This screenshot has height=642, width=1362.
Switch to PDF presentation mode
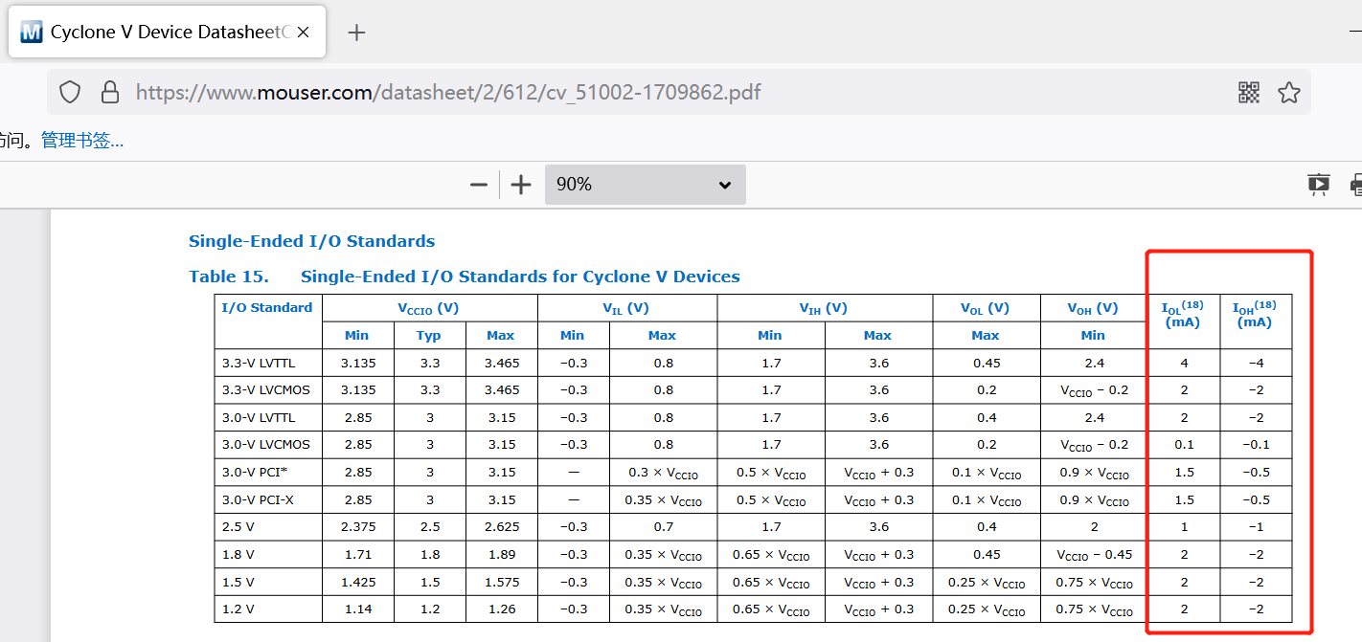pos(1318,185)
